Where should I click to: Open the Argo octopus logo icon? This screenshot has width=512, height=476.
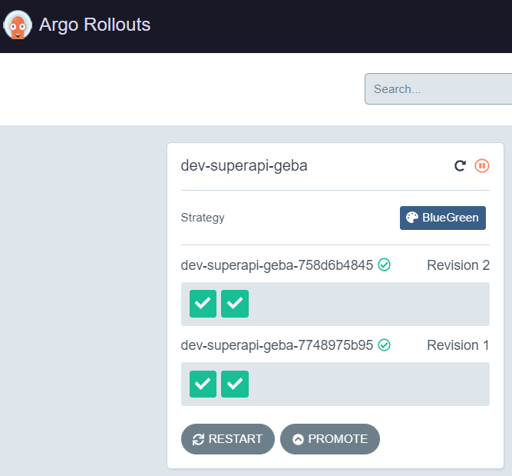tap(18, 25)
